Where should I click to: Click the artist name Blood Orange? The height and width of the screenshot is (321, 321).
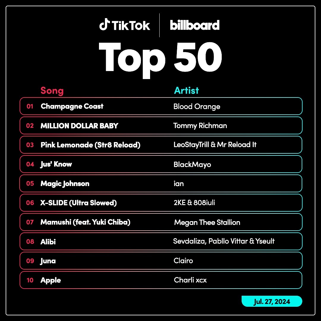[x=197, y=106]
